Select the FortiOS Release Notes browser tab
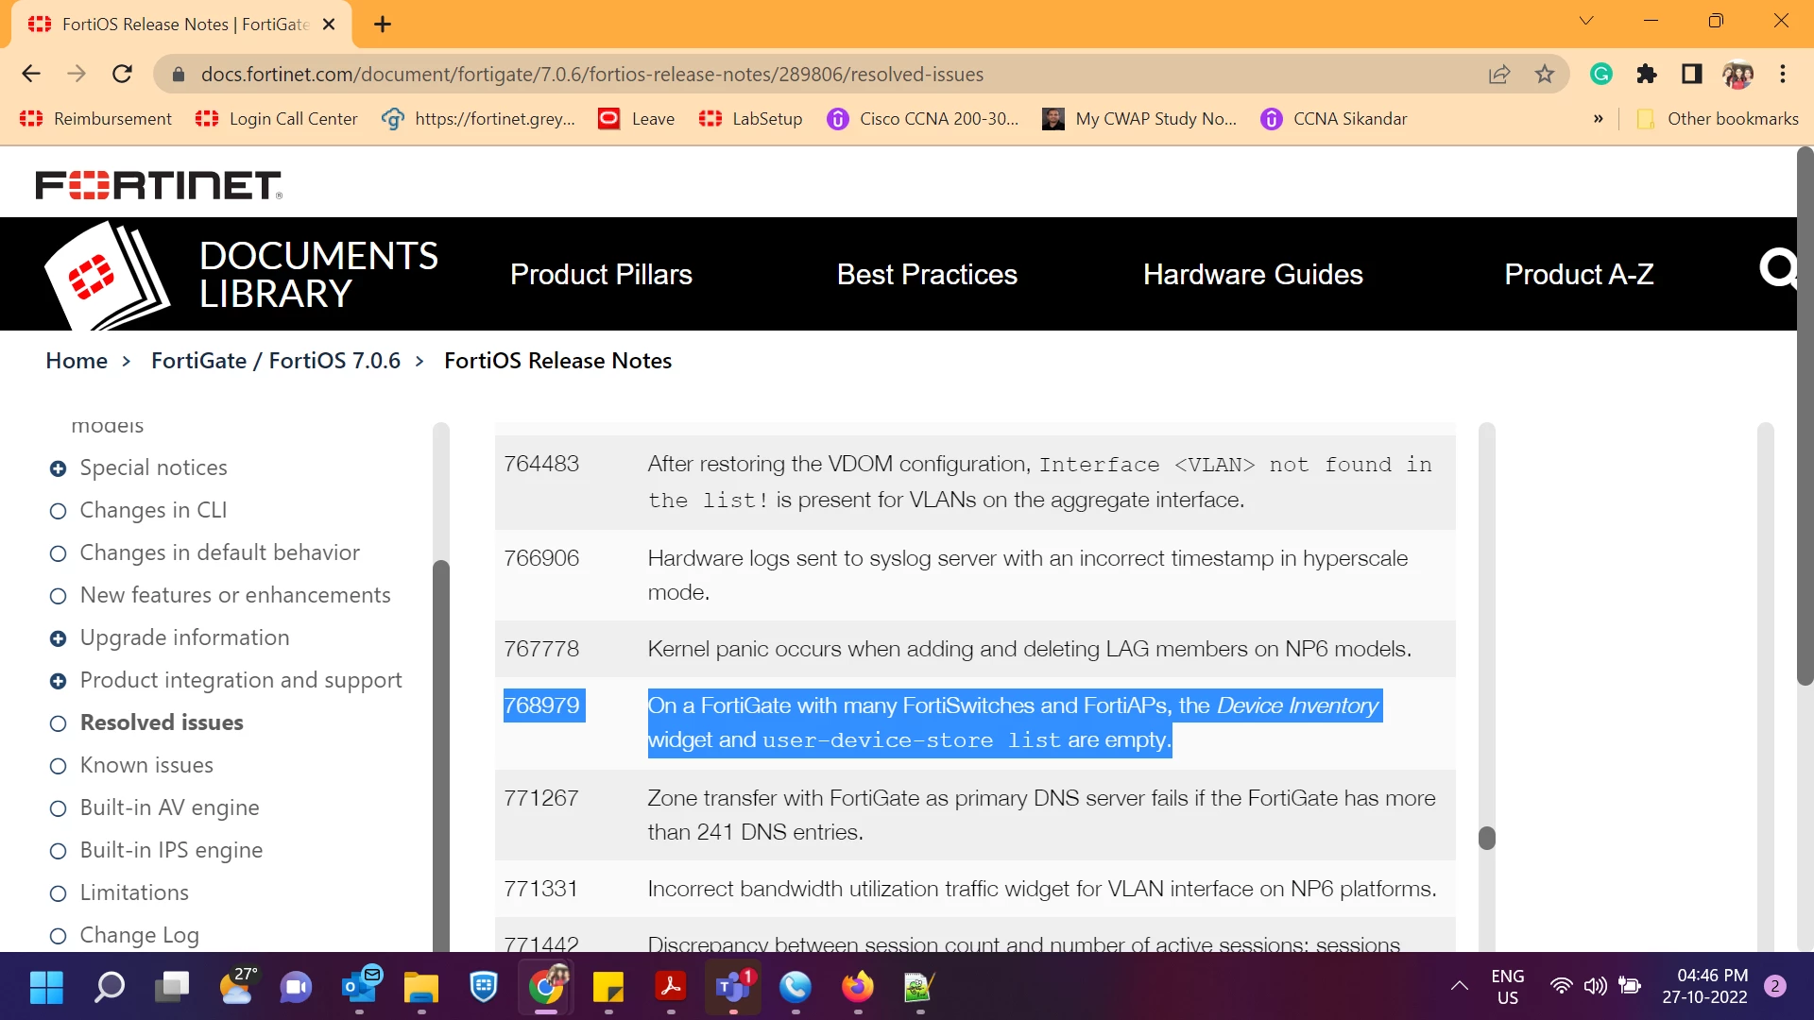 pos(181,25)
